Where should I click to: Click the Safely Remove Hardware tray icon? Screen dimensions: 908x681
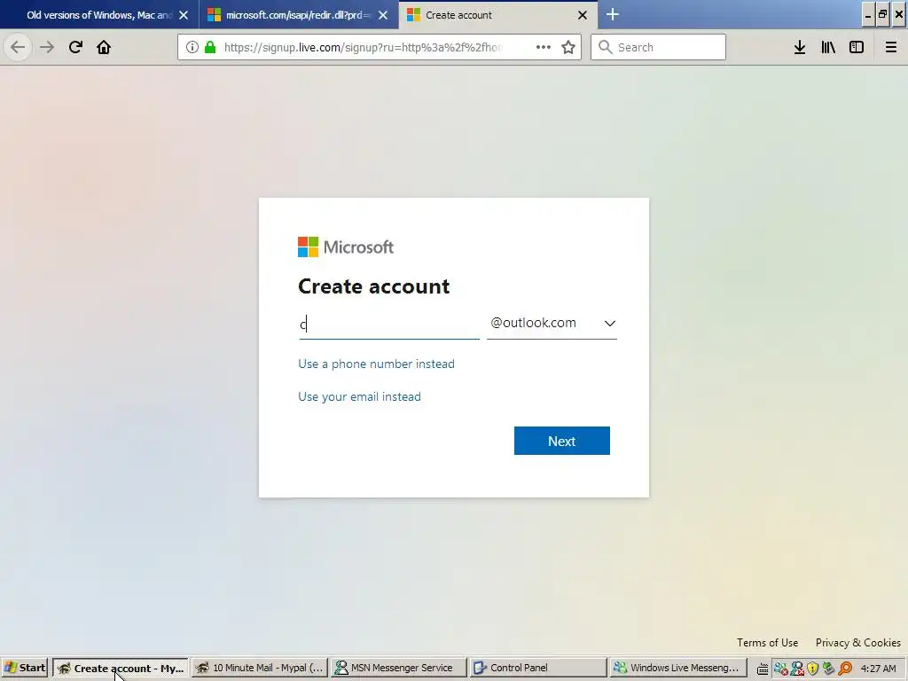(829, 669)
